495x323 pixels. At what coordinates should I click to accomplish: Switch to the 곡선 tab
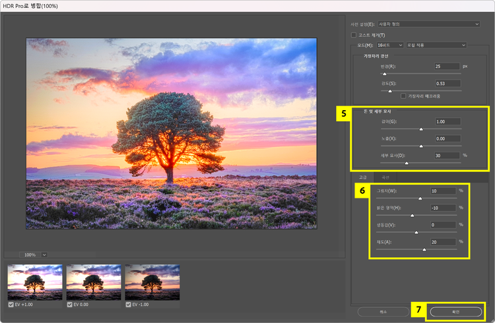pyautogui.click(x=385, y=177)
